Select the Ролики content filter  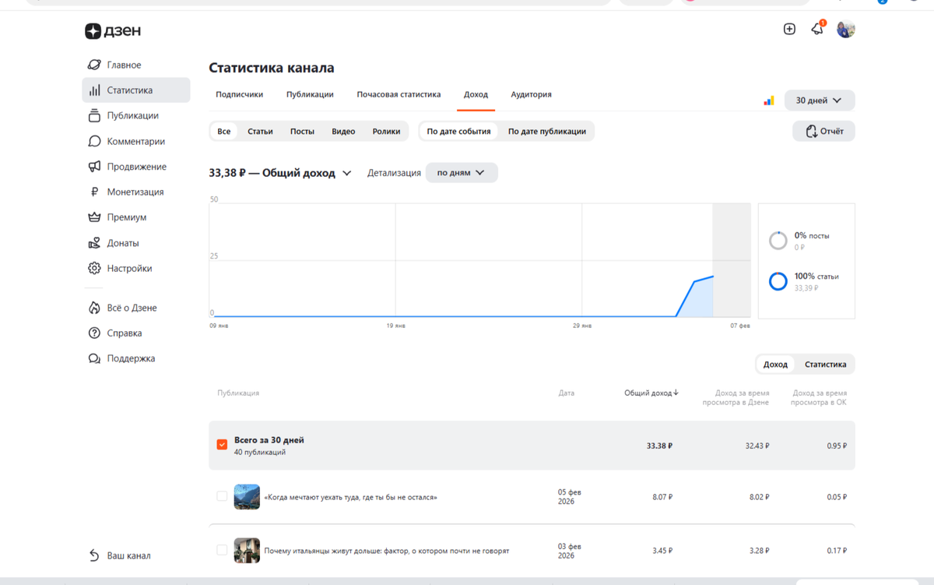(x=386, y=132)
